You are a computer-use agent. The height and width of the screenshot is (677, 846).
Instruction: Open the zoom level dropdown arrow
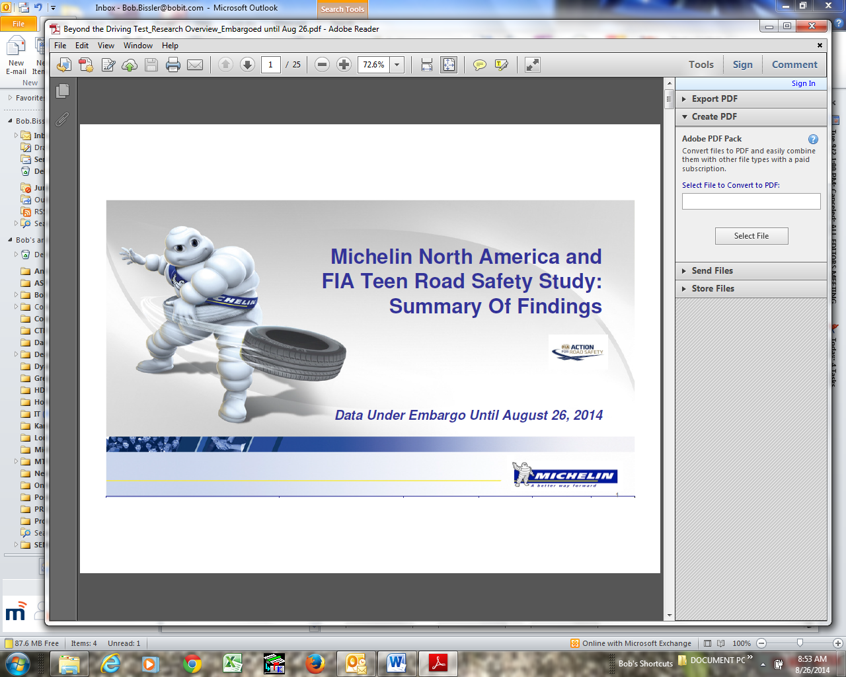397,64
